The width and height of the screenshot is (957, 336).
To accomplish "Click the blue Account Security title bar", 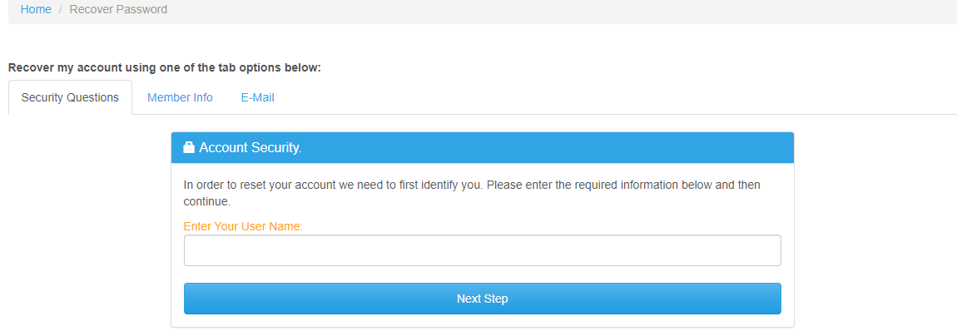I will click(482, 147).
